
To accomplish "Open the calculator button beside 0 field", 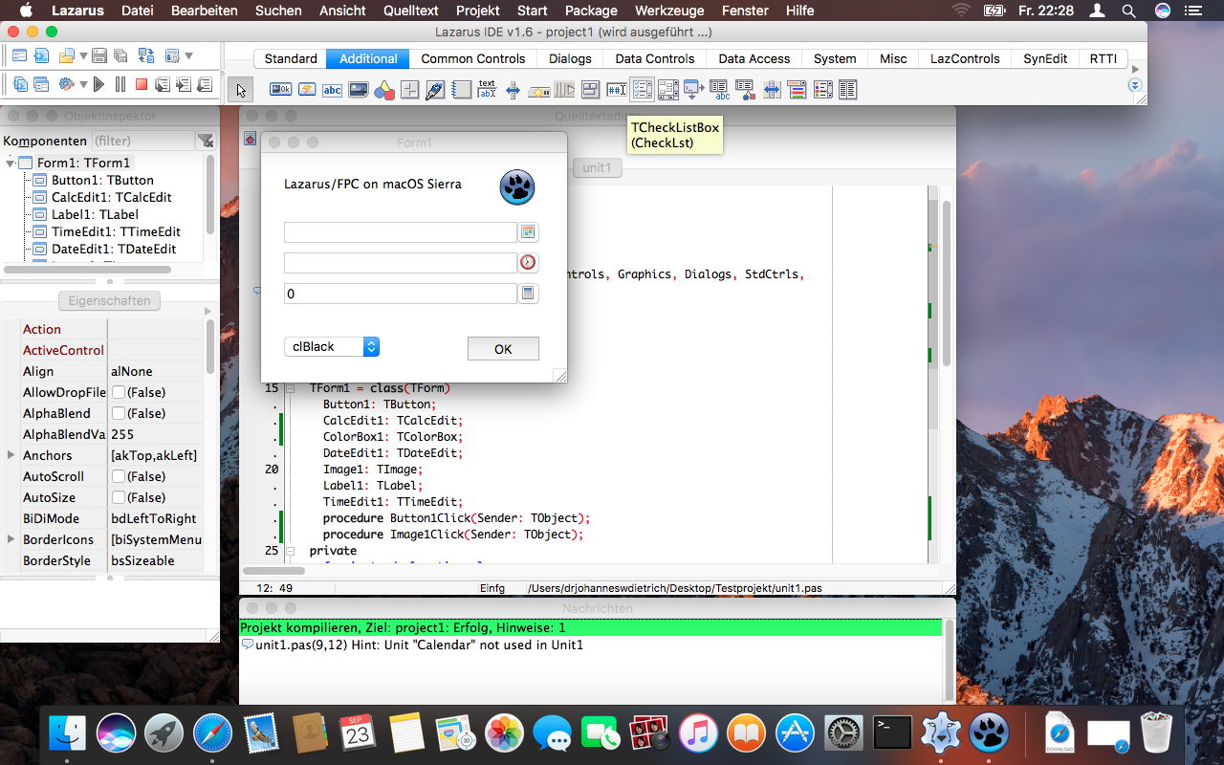I will 528,294.
